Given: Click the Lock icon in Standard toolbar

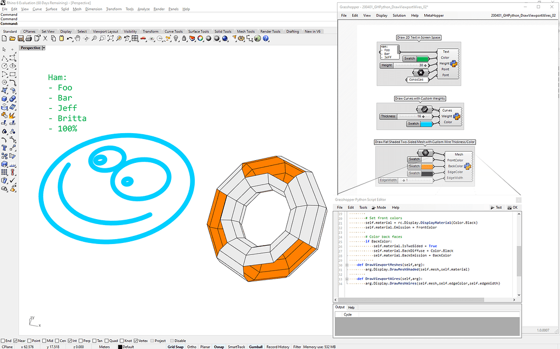Looking at the screenshot, I should (183, 39).
